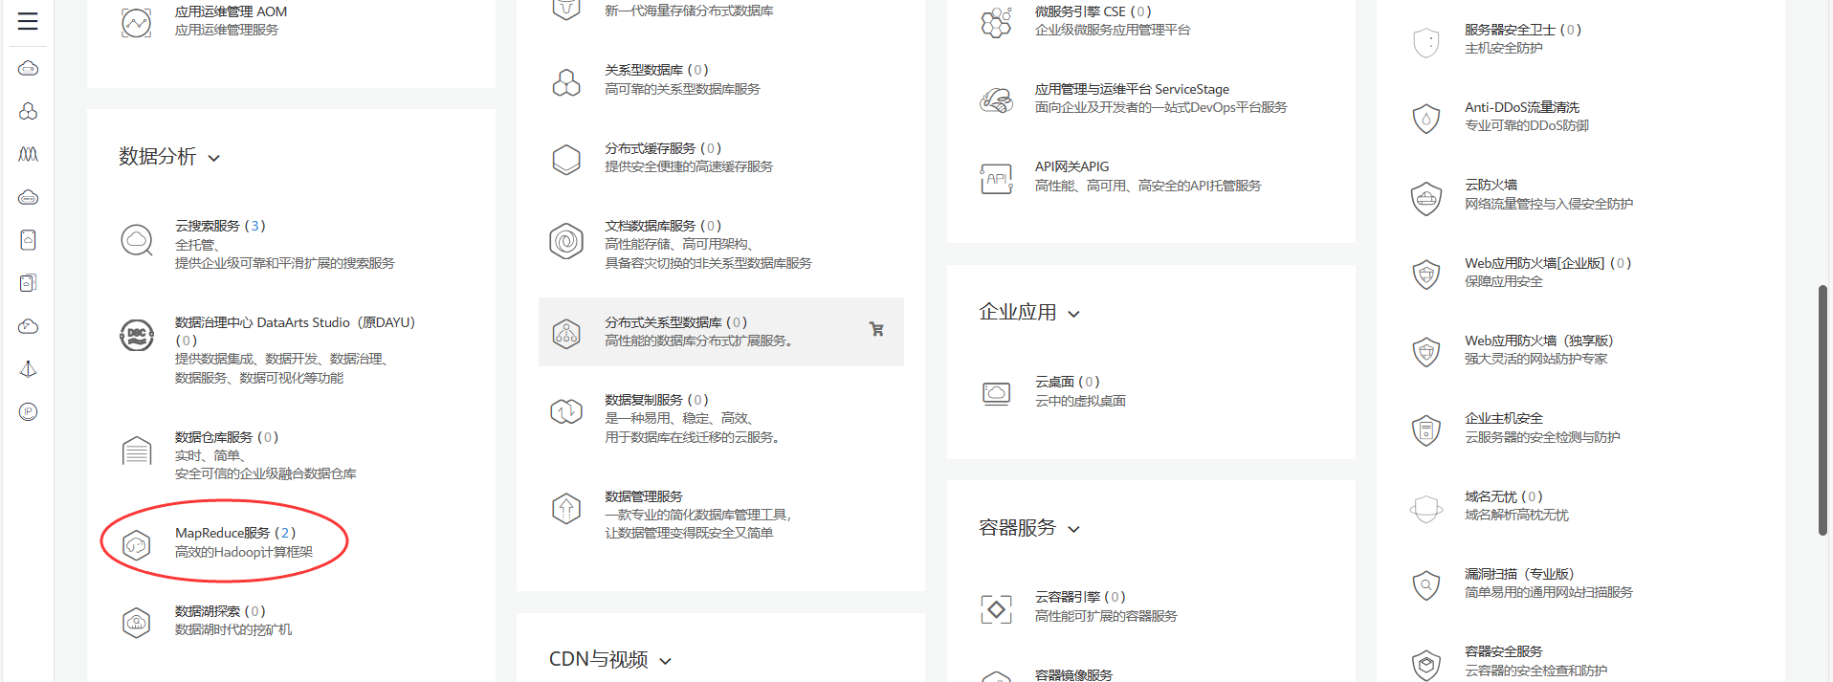The height and width of the screenshot is (682, 1833).
Task: Click the data warehouse service icon
Action: (x=137, y=451)
